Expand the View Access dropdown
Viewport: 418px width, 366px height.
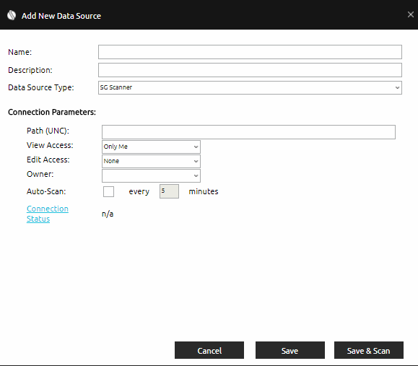[x=151, y=147]
